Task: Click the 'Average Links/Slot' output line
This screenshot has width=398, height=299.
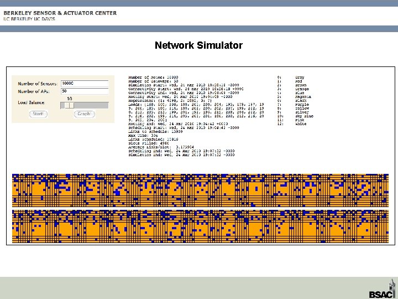Action: click(161, 147)
